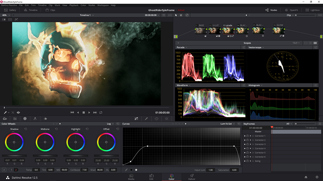323x181 pixels.
Task: Open the Log color wheels mode dropdown
Action: [110, 124]
